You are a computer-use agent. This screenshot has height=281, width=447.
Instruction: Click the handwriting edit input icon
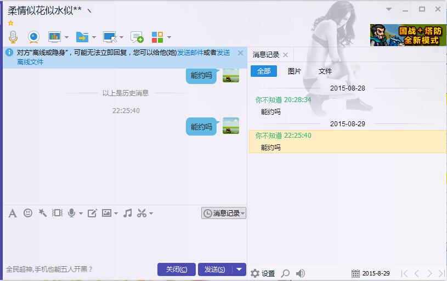pyautogui.click(x=92, y=213)
